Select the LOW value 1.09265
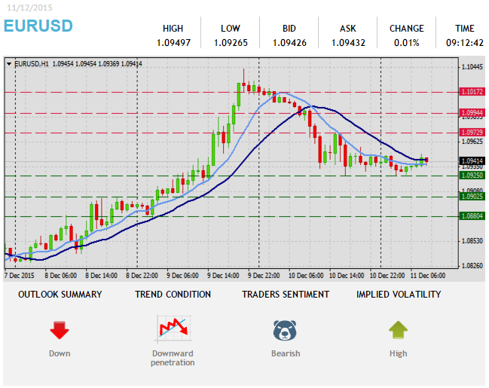Image resolution: width=489 pixels, height=388 pixels. click(x=231, y=42)
